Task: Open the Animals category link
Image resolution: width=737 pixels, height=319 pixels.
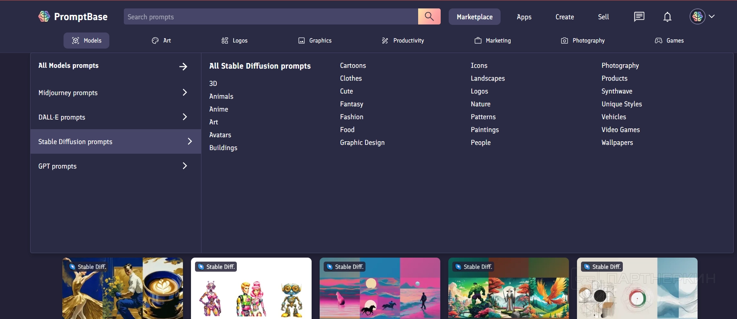Action: coord(221,96)
